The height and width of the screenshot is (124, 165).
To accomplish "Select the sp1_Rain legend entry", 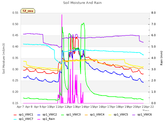I will tap(46, 119).
